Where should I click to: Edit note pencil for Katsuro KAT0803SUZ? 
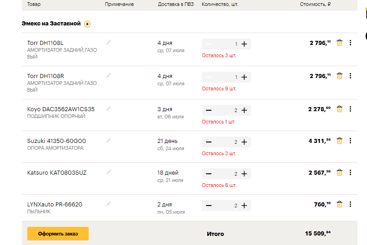click(x=108, y=172)
